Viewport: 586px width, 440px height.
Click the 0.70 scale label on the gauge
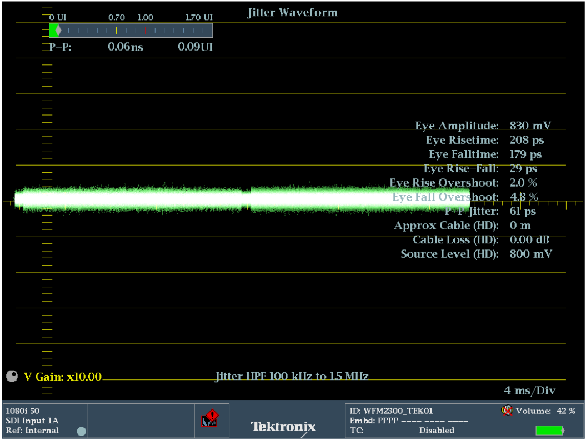(117, 17)
